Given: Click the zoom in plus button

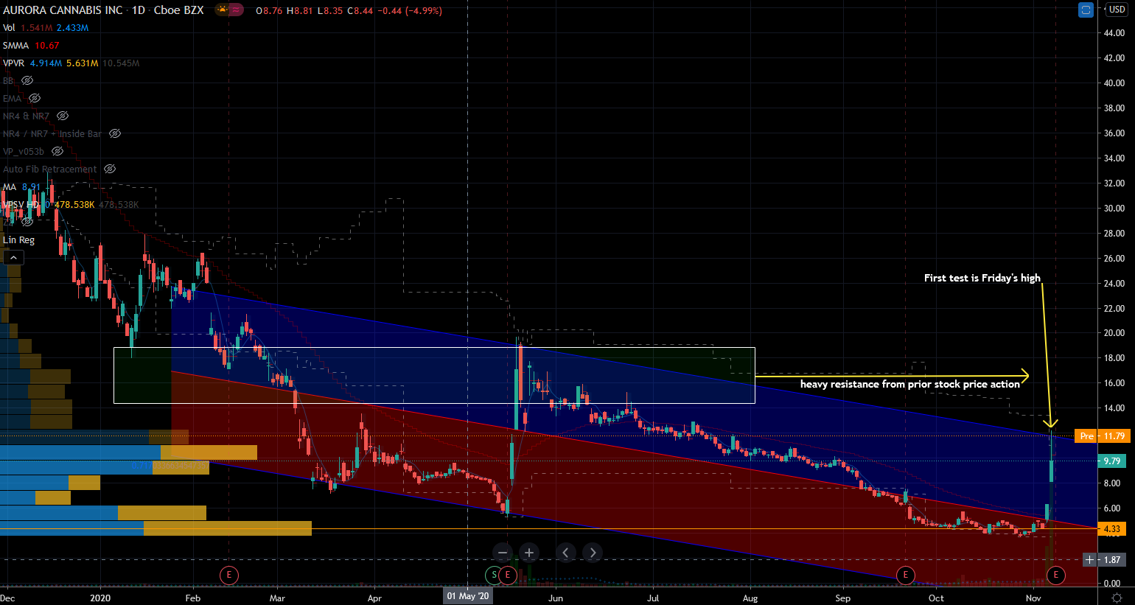Looking at the screenshot, I should tap(529, 553).
